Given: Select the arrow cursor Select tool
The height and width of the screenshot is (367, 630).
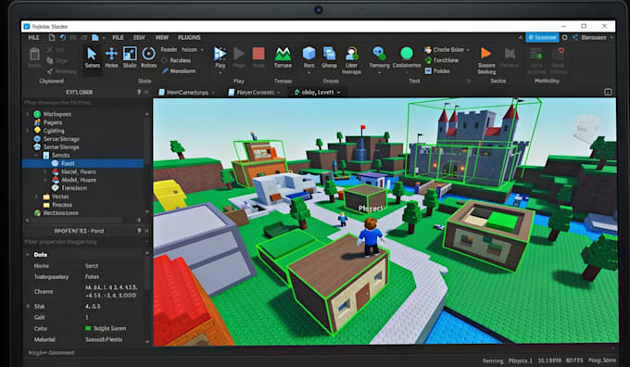Looking at the screenshot, I should point(92,57).
